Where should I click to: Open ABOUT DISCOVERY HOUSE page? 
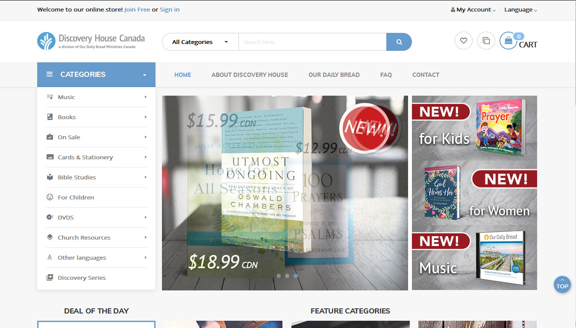coord(250,75)
